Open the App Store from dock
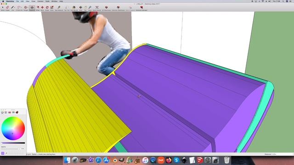This screenshot has height=165, width=294. coord(106,160)
